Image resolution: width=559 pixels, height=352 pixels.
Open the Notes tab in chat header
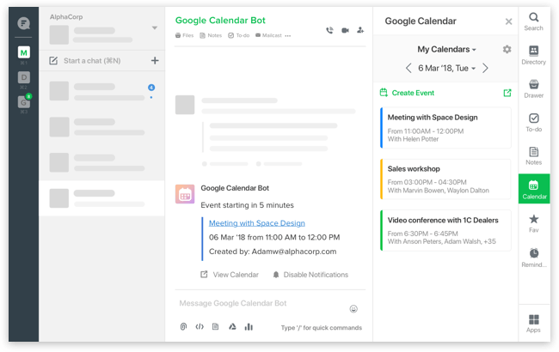tap(211, 35)
